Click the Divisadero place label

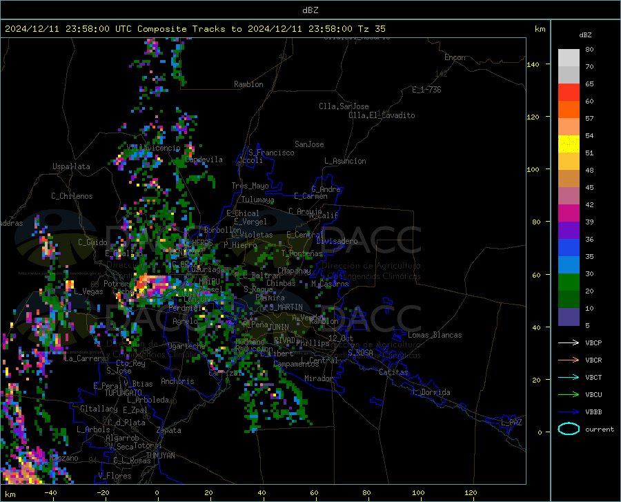tap(337, 241)
